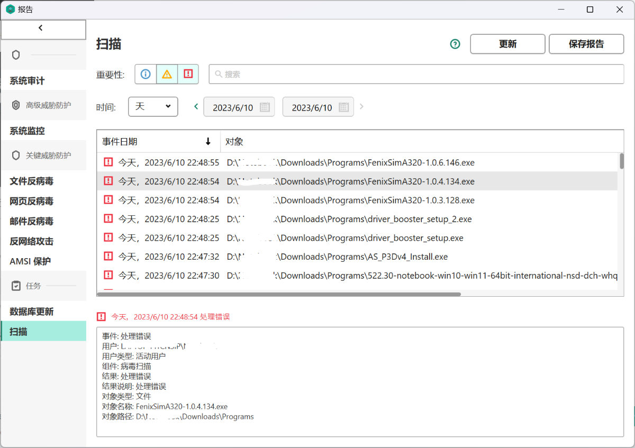Click the detail line 组件: 病毒扫描

click(126, 366)
